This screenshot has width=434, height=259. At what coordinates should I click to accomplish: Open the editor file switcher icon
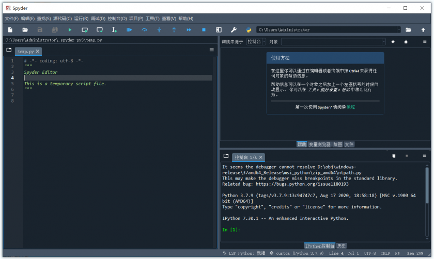(9, 50)
